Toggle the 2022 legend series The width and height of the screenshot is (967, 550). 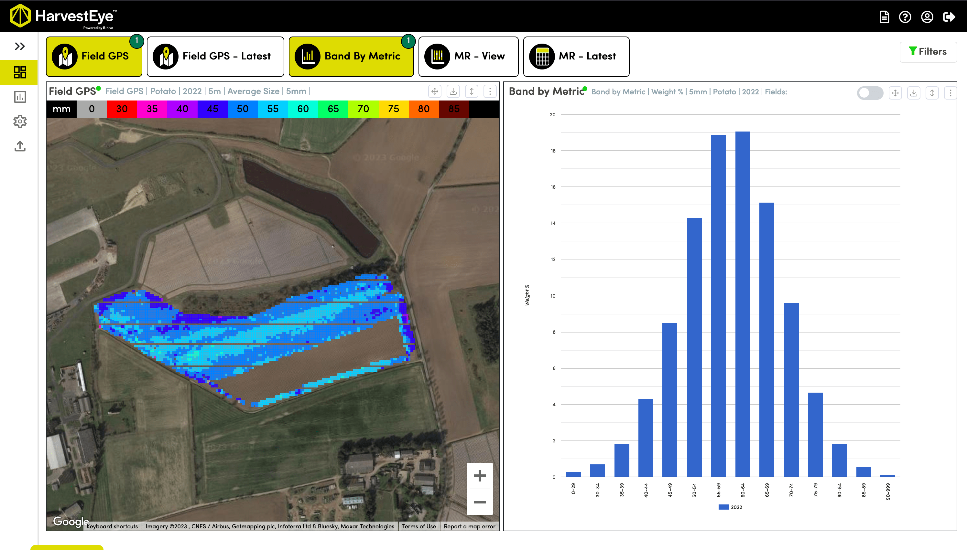(730, 507)
